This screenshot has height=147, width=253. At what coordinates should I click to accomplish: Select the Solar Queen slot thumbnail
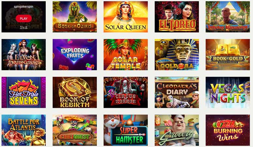[126, 17]
